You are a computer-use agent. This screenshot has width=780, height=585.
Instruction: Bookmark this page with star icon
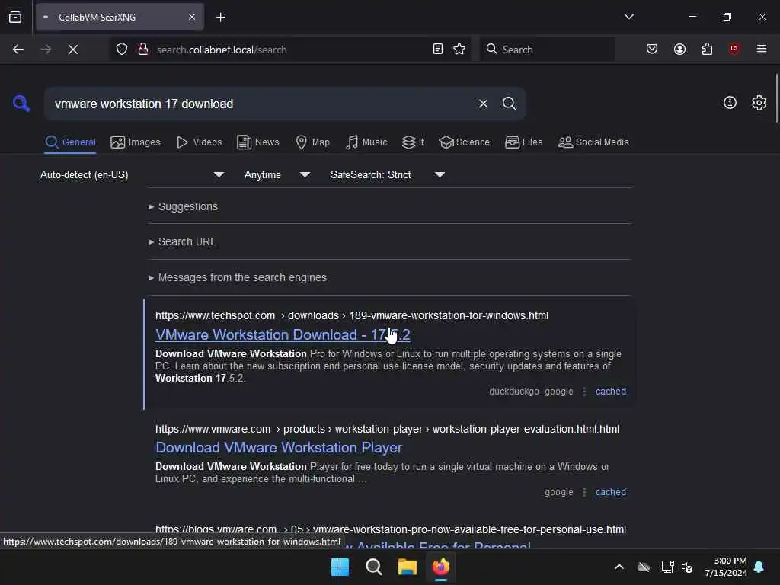[x=459, y=50]
